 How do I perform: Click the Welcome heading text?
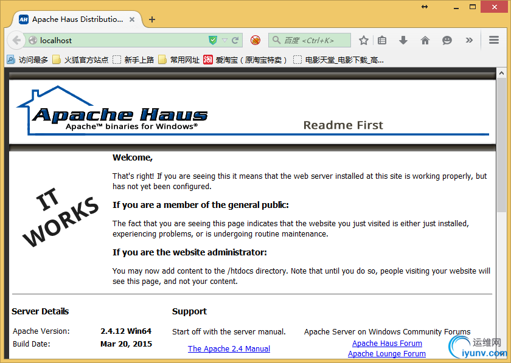(x=133, y=157)
